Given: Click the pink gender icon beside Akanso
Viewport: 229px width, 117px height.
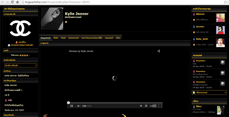Looking at the screenshot, I should (x=194, y=14).
